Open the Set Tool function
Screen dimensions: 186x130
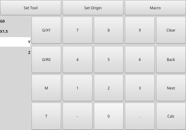tap(31, 8)
